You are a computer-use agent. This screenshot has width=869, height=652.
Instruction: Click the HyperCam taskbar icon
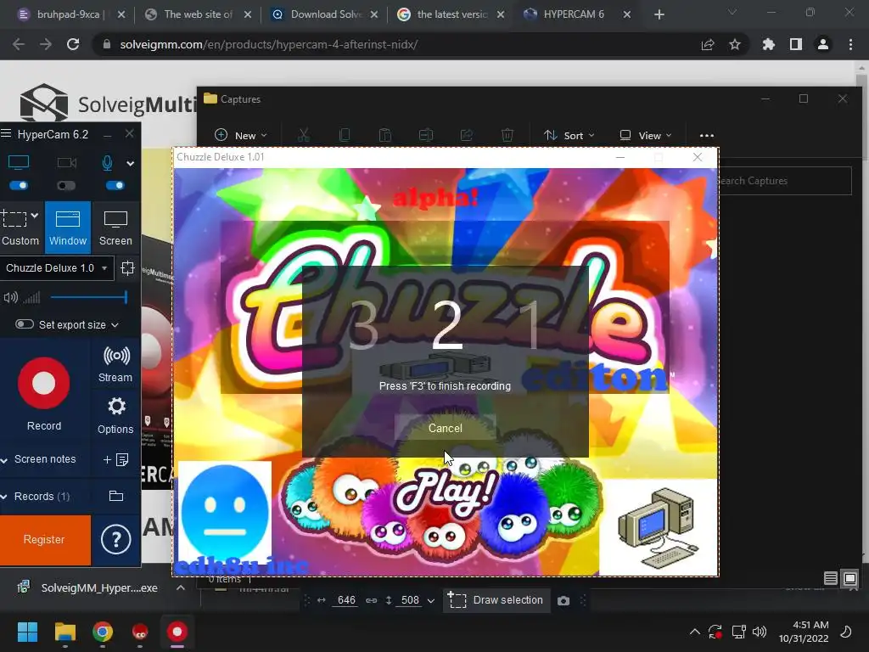pos(177,632)
